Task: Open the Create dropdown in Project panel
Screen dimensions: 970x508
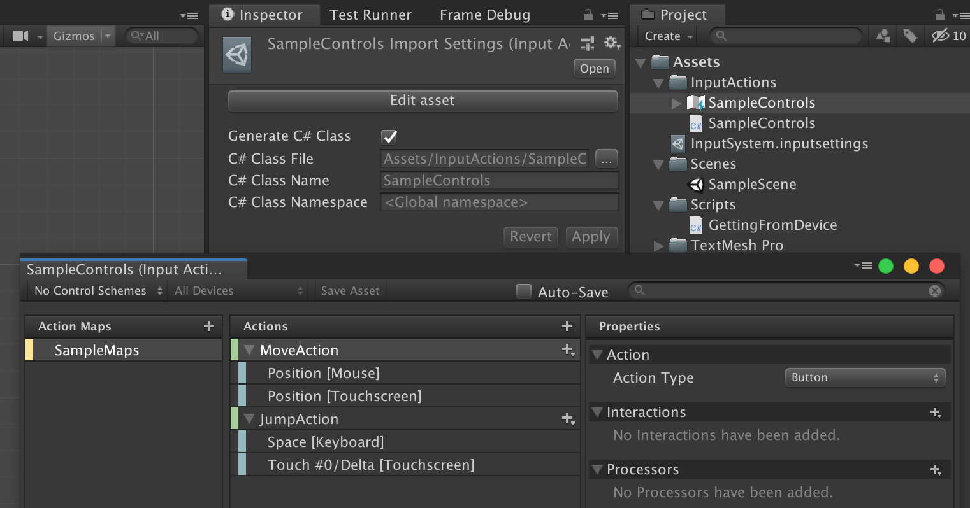Action: (668, 36)
